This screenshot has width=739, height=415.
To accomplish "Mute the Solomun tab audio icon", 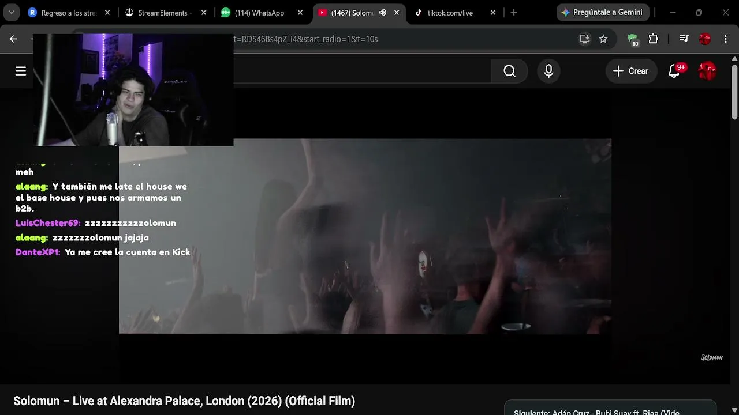I will click(x=383, y=13).
